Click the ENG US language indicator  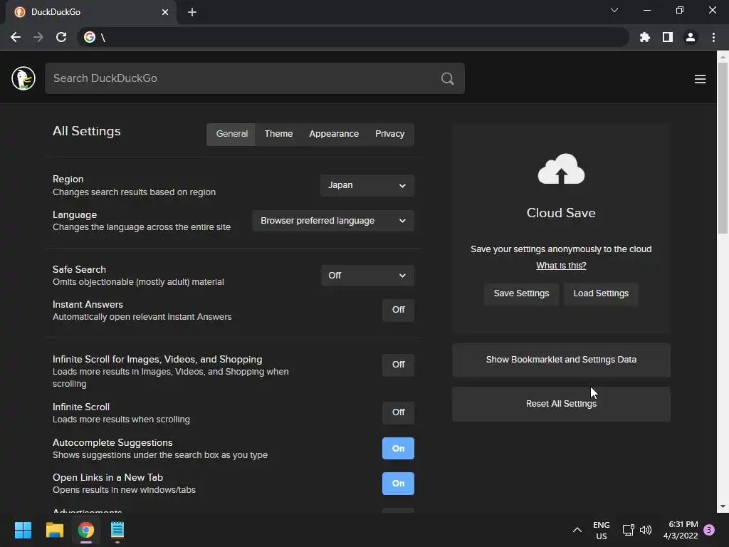coord(601,530)
